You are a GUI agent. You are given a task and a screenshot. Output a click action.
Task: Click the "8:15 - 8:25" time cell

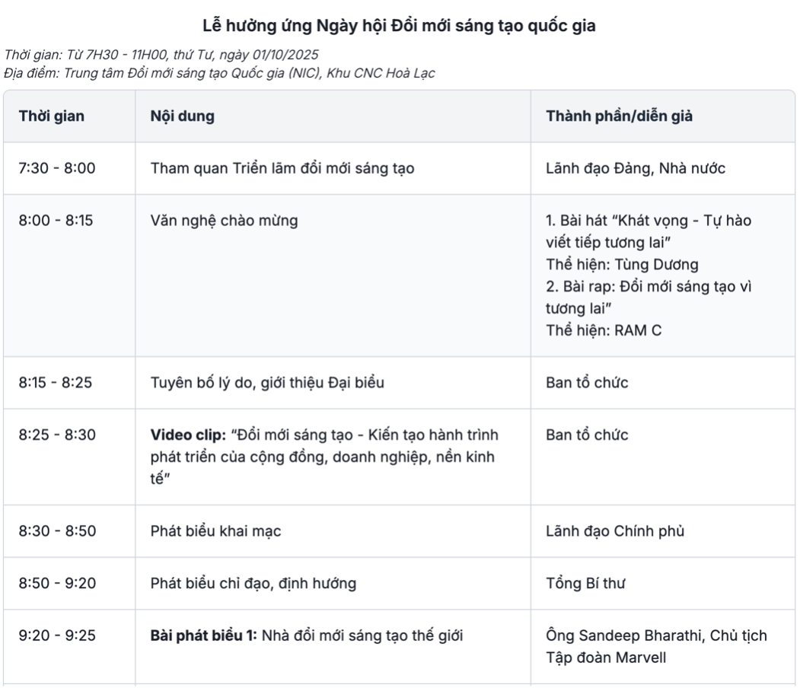coord(56,382)
